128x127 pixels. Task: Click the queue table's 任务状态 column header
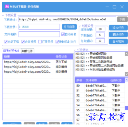click(61, 57)
